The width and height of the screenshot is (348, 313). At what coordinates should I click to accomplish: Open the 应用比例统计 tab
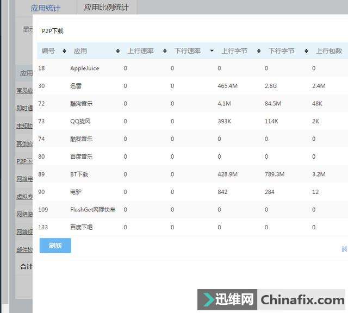(x=107, y=8)
